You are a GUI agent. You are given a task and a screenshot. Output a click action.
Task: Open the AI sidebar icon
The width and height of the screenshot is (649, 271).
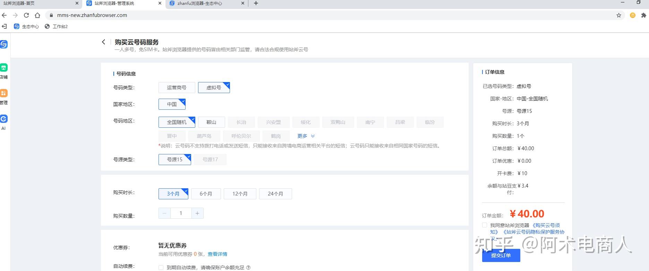(3, 119)
